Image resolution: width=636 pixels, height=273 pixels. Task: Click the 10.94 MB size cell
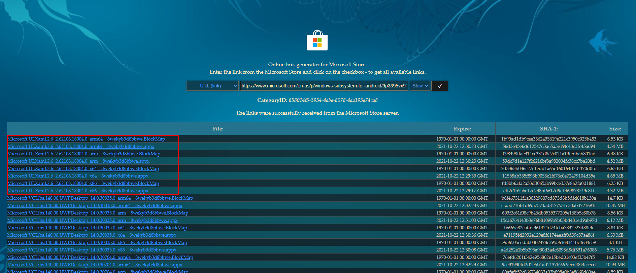point(615,265)
